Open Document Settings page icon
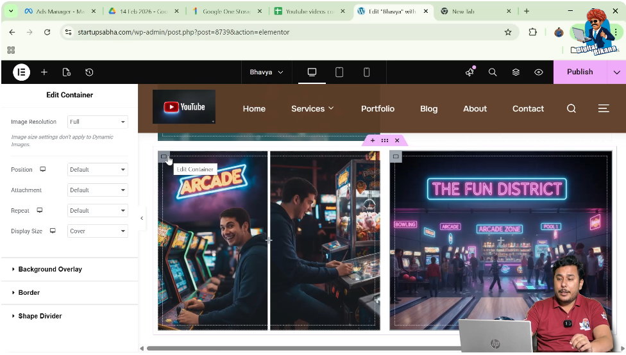This screenshot has height=355, width=626. [x=67, y=72]
